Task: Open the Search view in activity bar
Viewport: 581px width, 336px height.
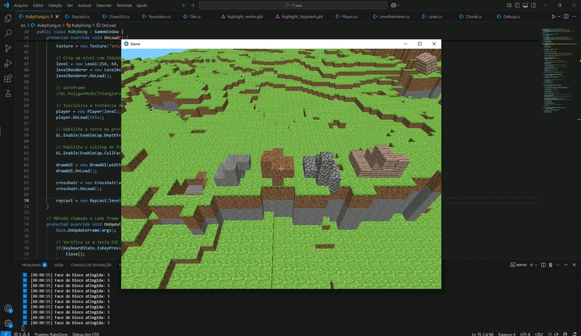Action: (x=8, y=34)
